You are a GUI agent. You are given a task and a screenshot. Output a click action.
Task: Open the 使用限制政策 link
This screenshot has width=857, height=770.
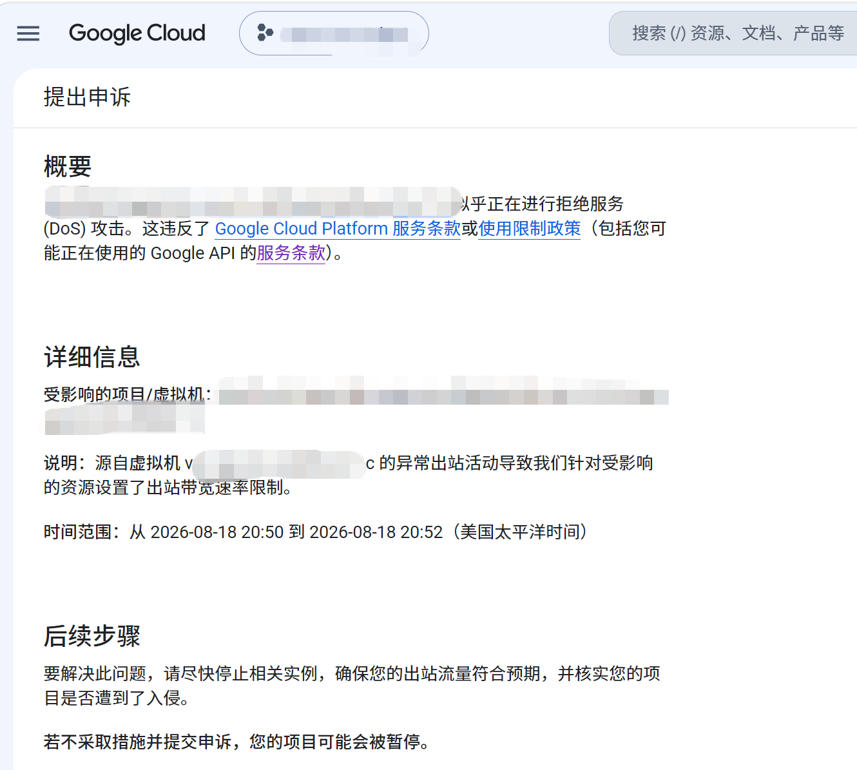coord(530,228)
